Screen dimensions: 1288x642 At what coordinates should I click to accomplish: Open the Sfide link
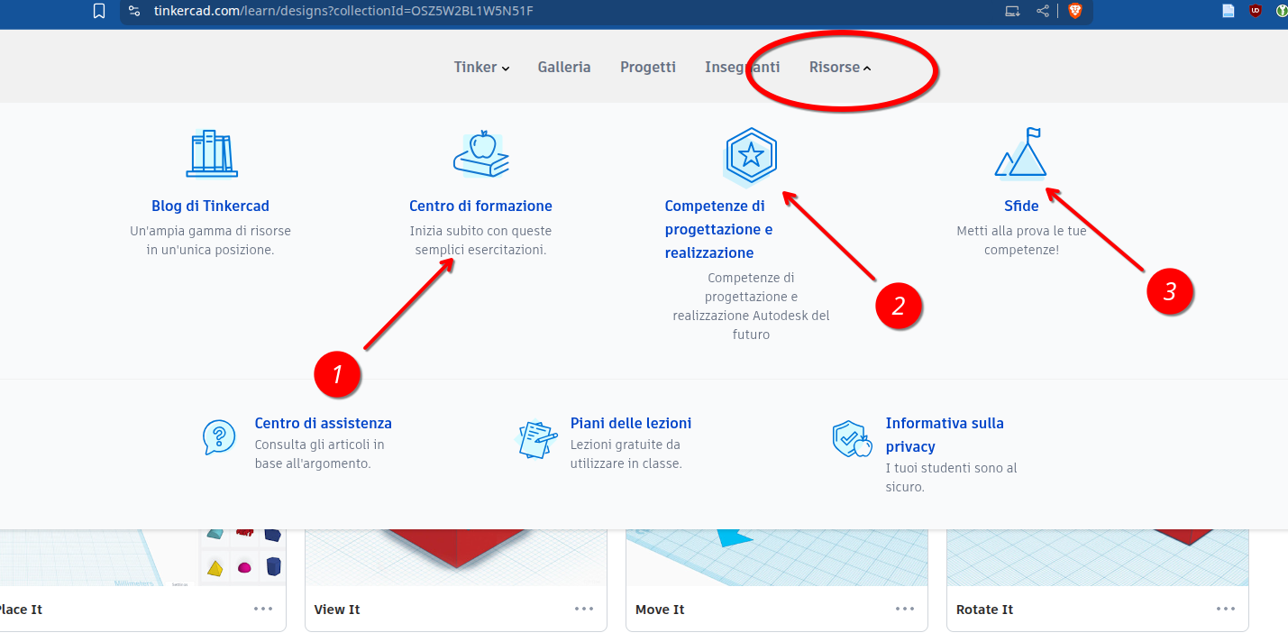point(1021,206)
